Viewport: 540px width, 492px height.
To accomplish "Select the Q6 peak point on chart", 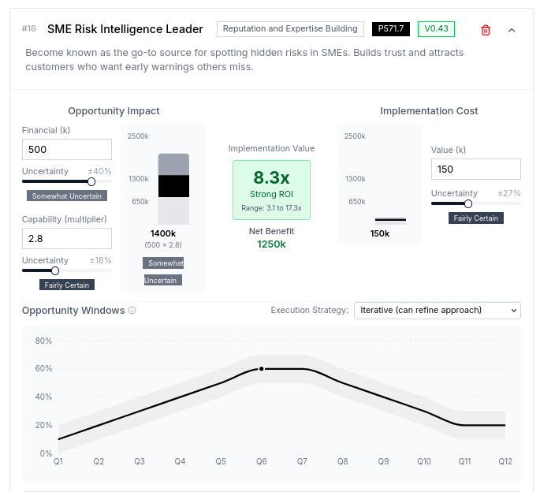I will coord(262,368).
